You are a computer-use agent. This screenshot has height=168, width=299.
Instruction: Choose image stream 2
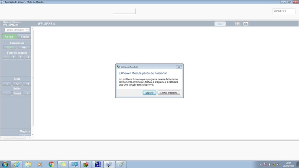tap(13, 57)
